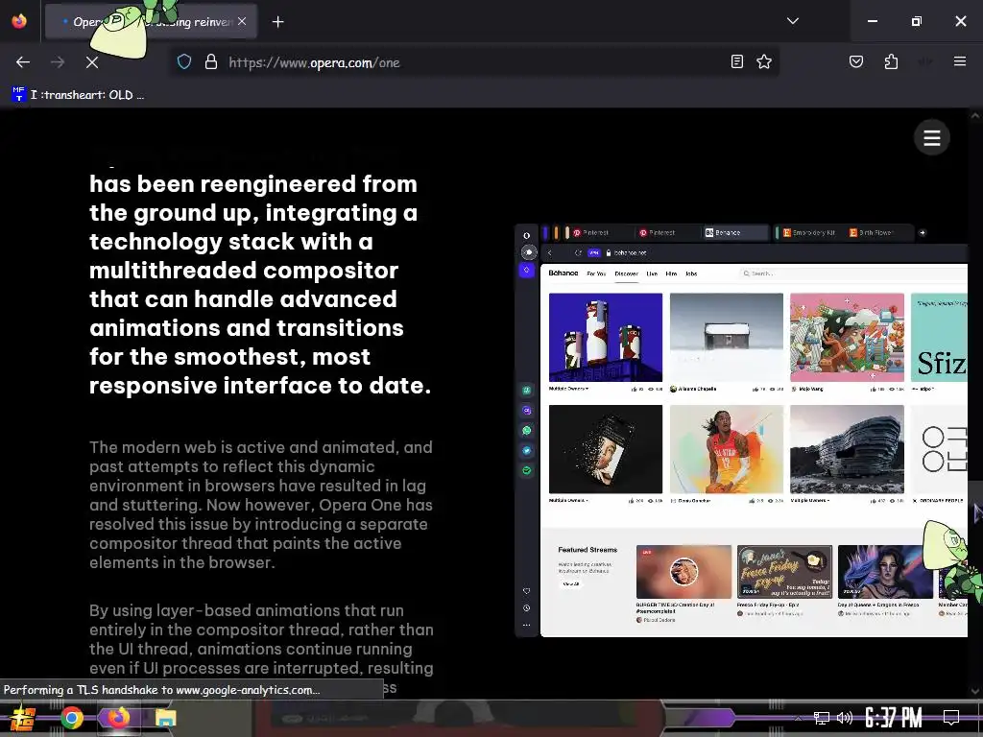Click the Behance tab in the Opera screenshot
The image size is (983, 737).
click(x=734, y=232)
